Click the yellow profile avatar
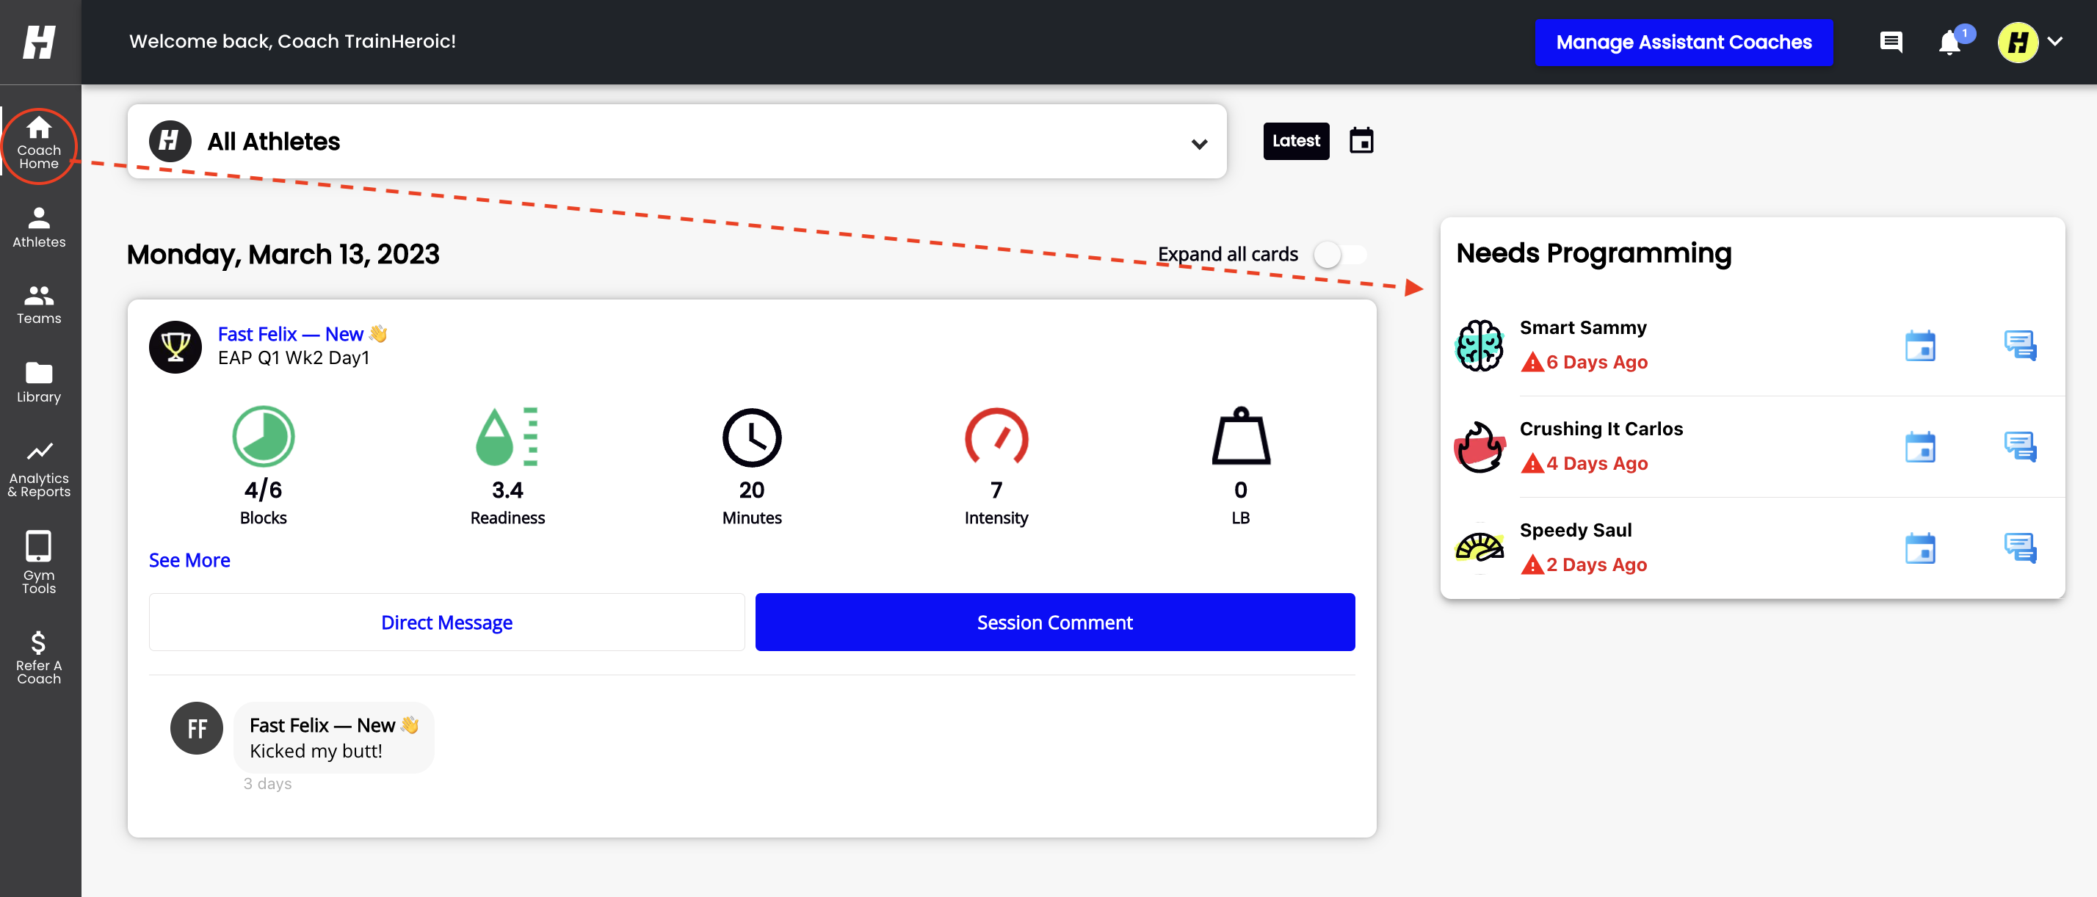Image resolution: width=2097 pixels, height=897 pixels. click(2017, 43)
